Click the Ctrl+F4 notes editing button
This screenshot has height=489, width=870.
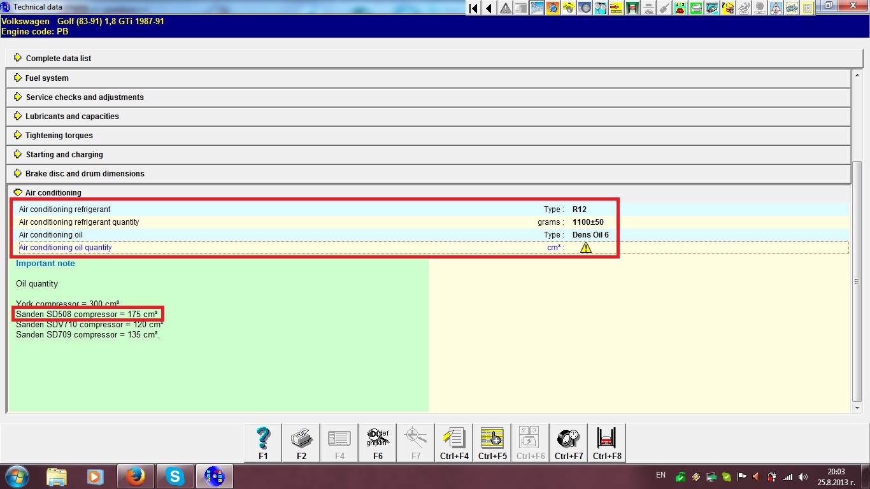point(454,442)
